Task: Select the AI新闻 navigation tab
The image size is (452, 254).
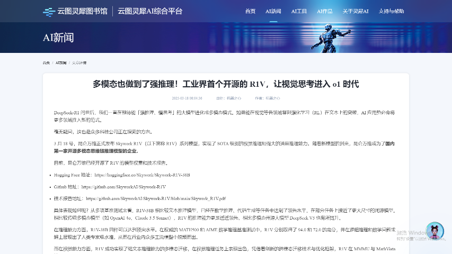Action: click(x=273, y=11)
